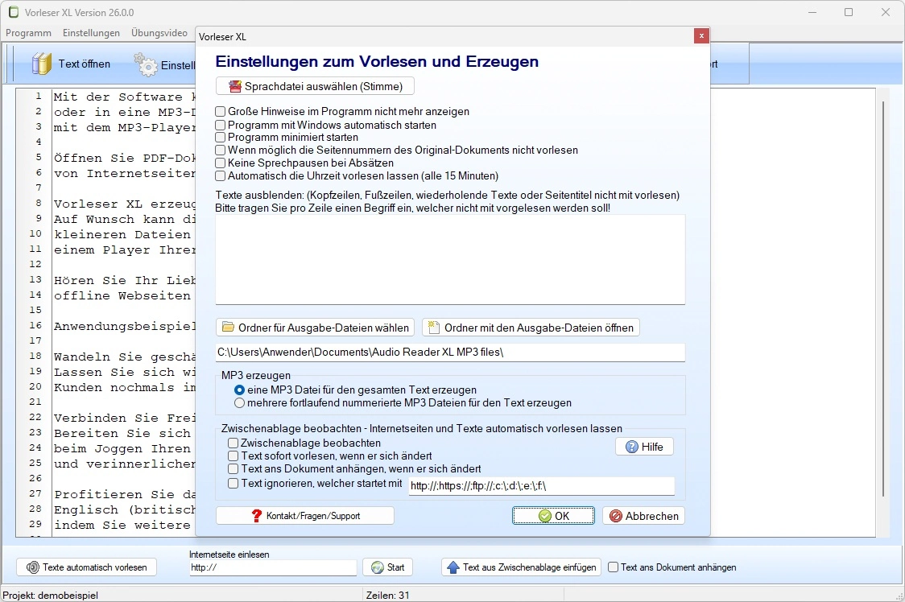Click the blue question mark Hilfe icon
Viewport: 905px width, 602px height.
click(x=632, y=447)
